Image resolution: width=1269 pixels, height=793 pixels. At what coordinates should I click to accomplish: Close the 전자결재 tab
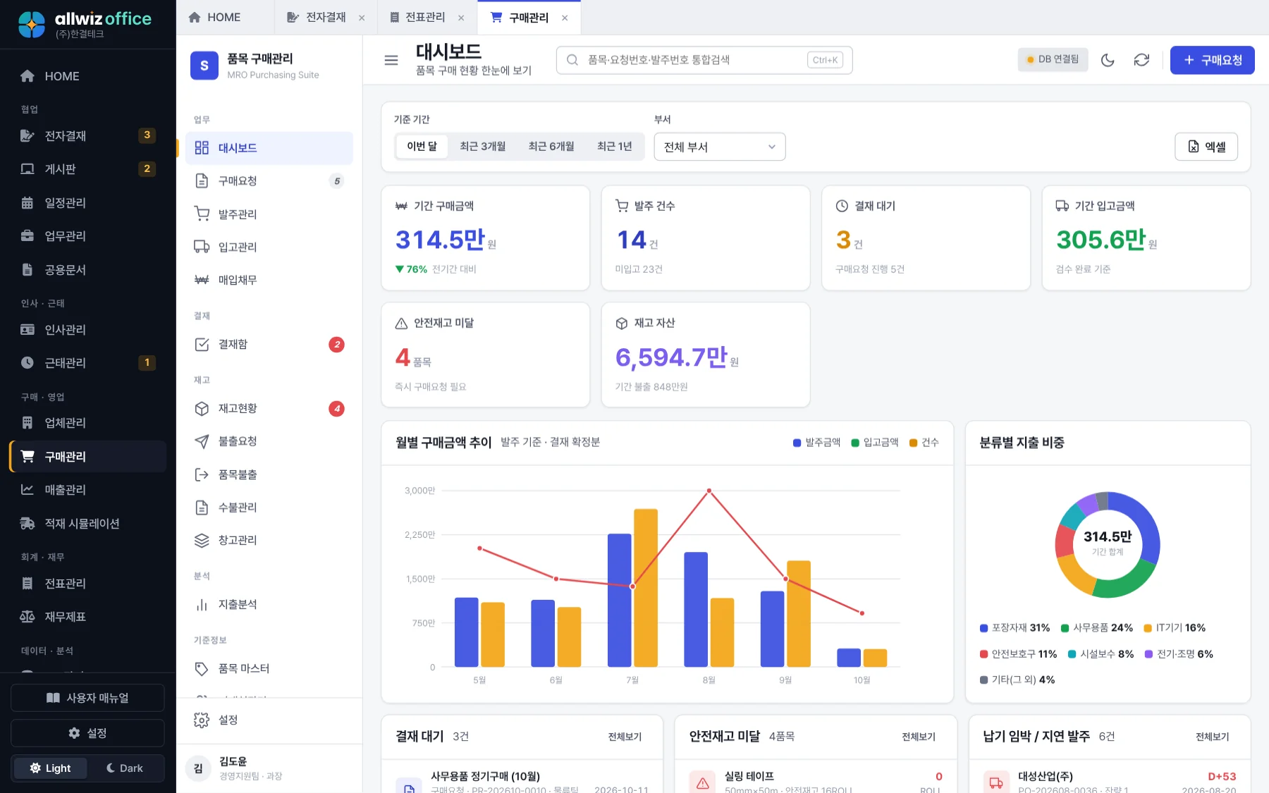(x=362, y=18)
